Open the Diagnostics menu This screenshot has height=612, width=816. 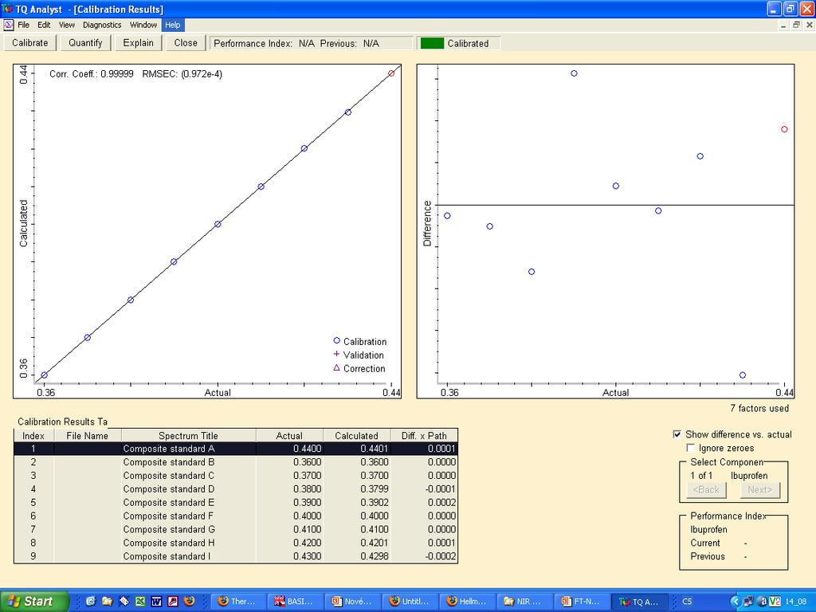pos(102,25)
